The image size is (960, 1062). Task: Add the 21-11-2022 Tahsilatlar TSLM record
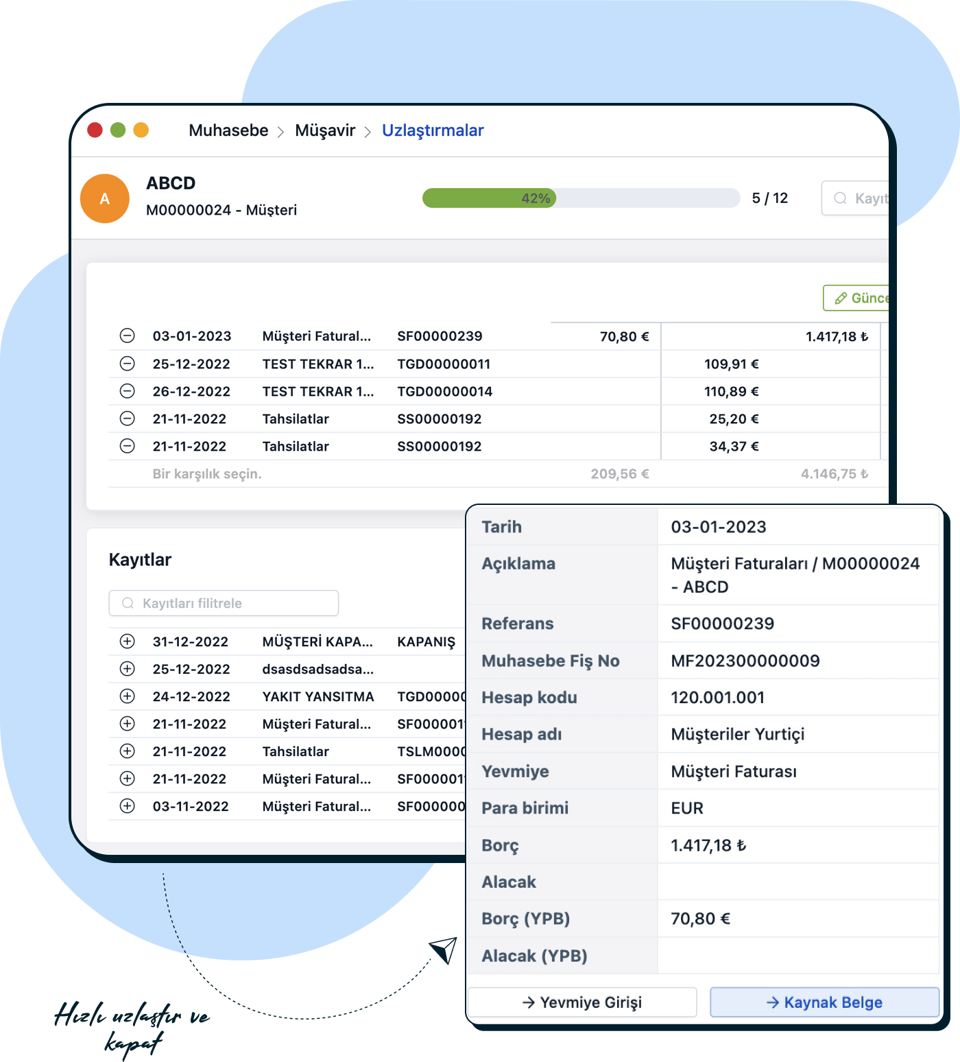point(128,751)
